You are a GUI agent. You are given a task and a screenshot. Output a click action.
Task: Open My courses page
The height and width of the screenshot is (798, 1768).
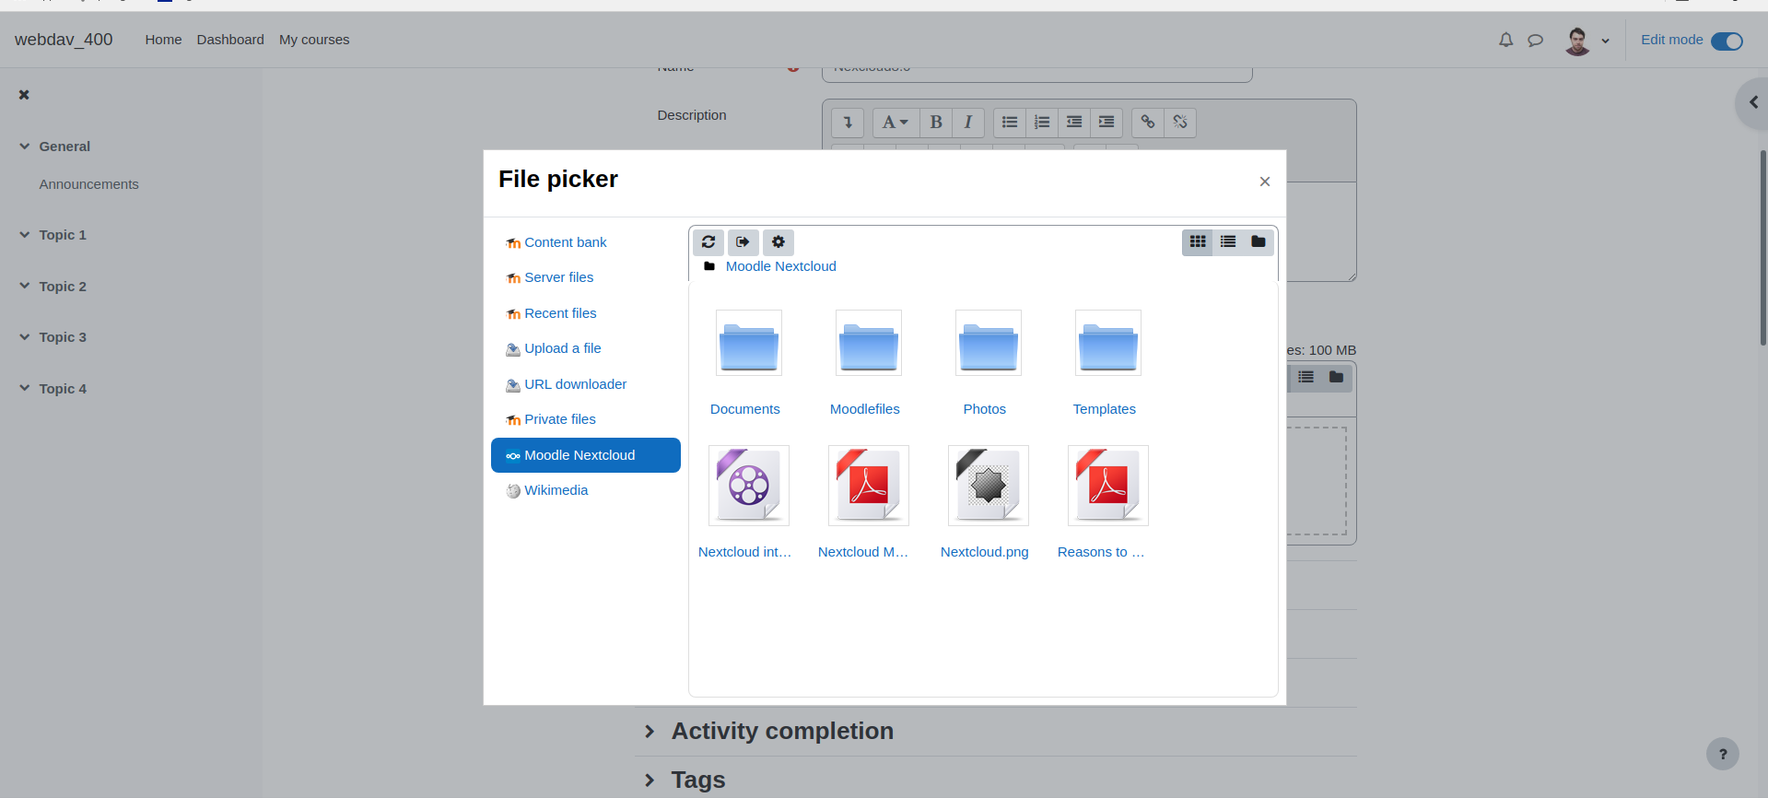coord(314,40)
